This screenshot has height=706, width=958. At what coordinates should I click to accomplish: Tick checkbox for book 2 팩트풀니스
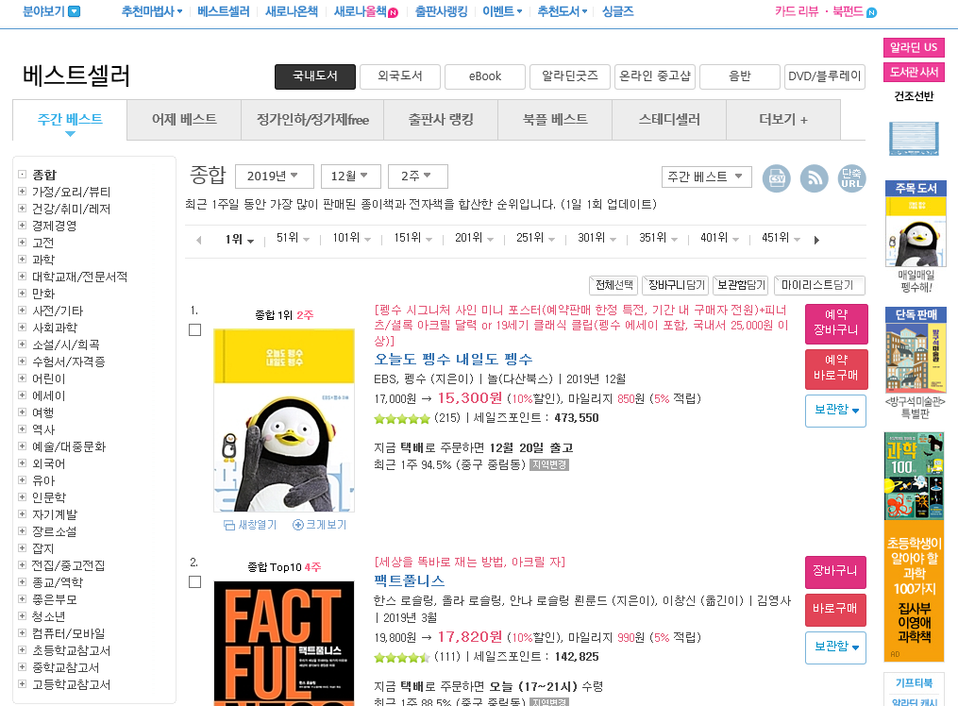194,582
